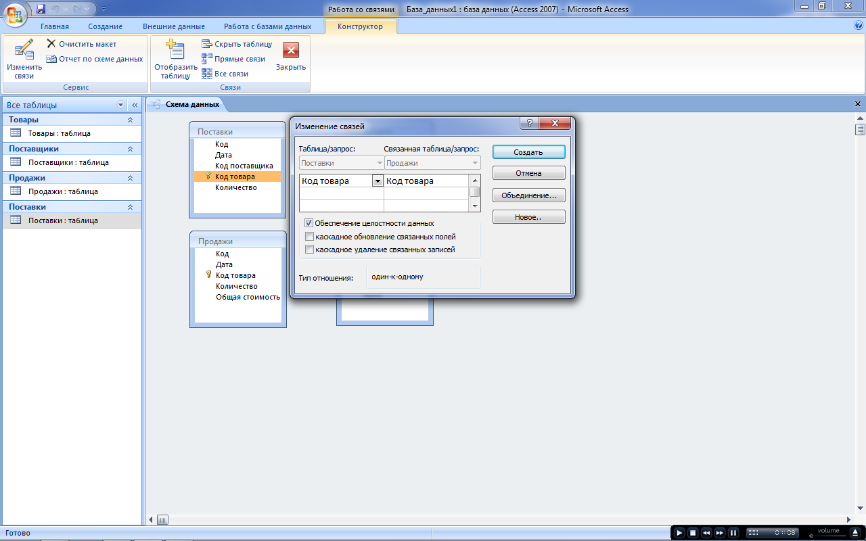Open the Код товара field dropdown arrow
866x541 pixels.
click(377, 181)
